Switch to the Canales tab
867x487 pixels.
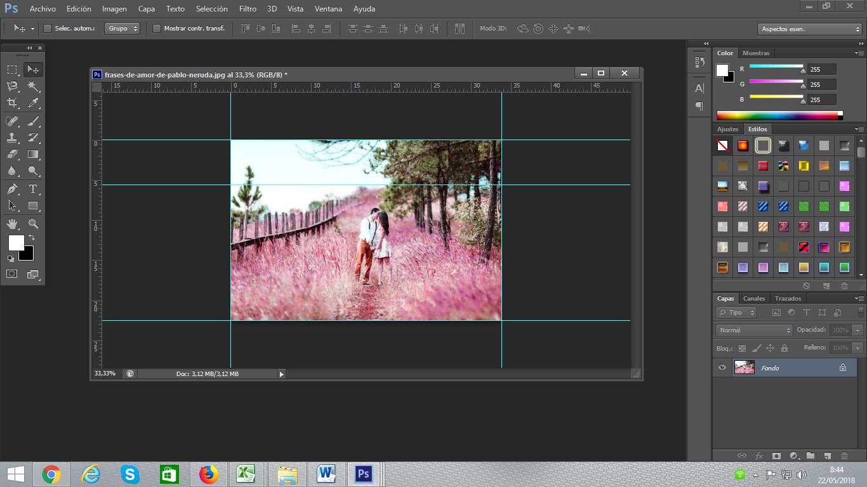point(754,299)
